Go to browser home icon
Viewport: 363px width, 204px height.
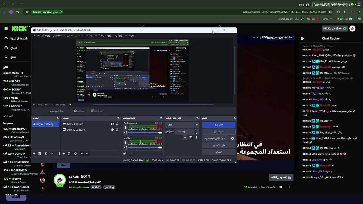point(338,12)
